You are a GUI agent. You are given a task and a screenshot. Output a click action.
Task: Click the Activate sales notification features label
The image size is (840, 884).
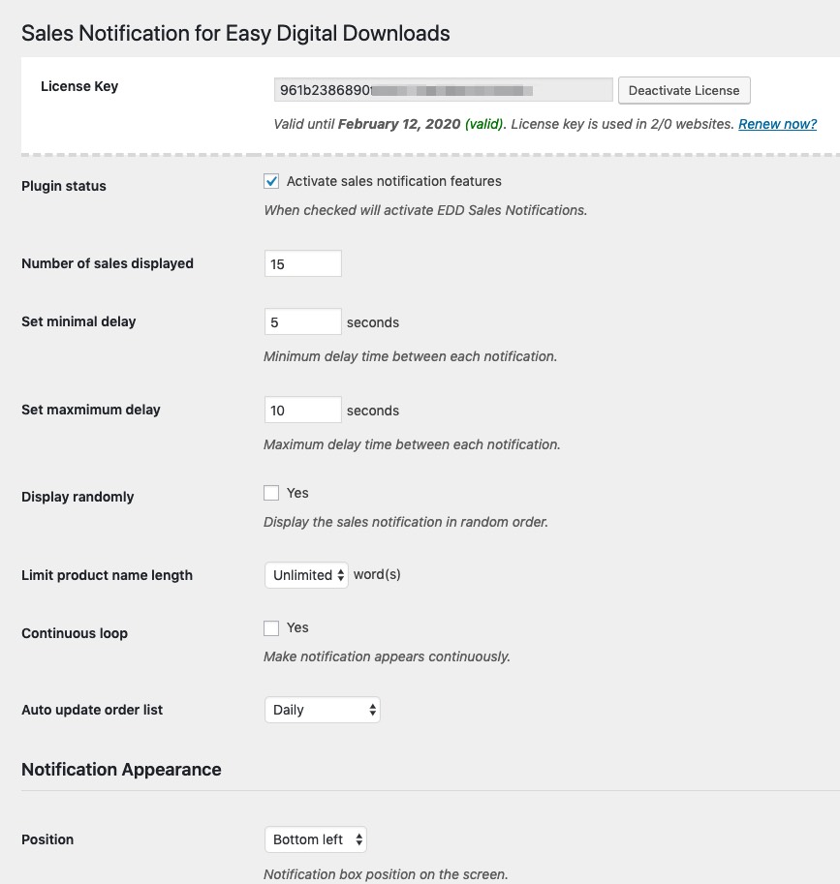click(393, 181)
